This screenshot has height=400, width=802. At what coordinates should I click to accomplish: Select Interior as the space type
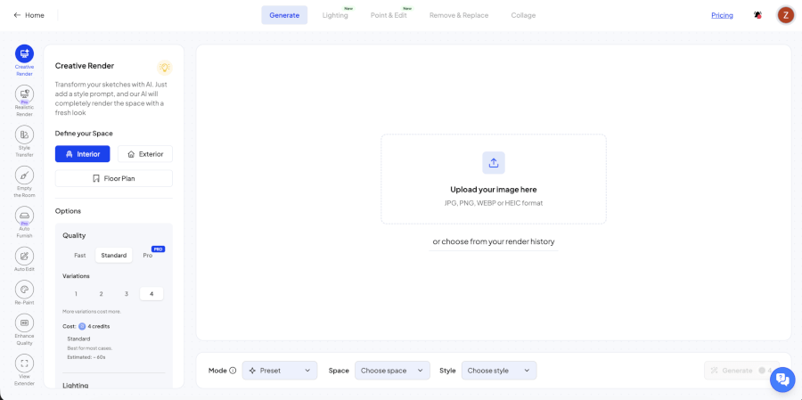(82, 154)
